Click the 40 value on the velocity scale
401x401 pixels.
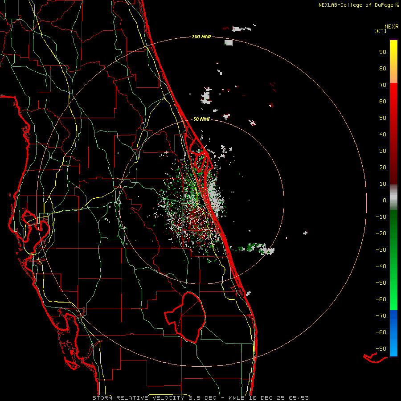[x=383, y=135]
